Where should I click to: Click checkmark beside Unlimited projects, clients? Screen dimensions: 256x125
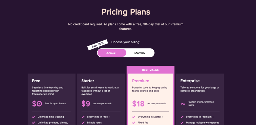[33, 123]
